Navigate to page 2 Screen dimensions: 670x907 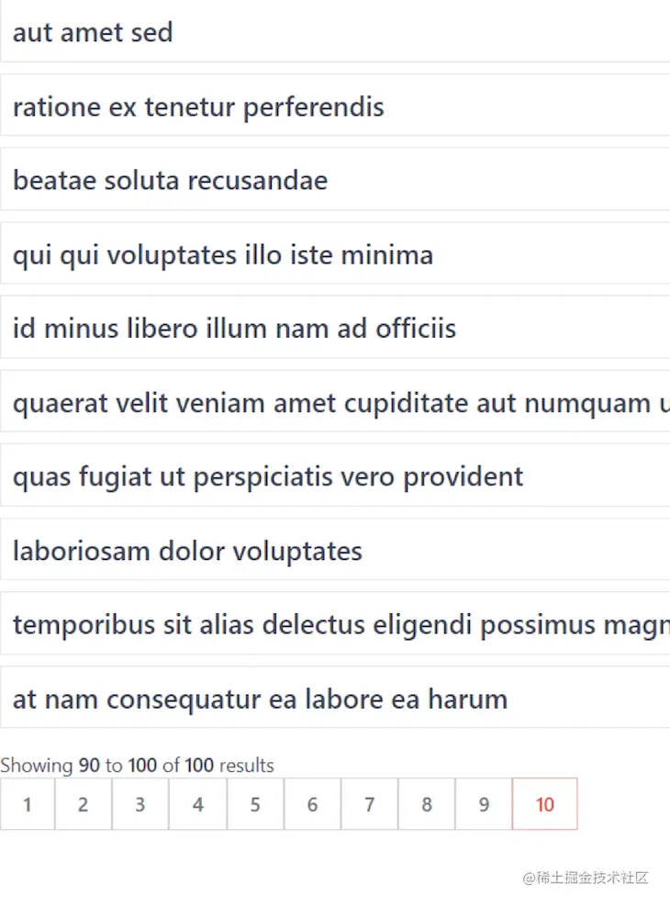click(84, 804)
